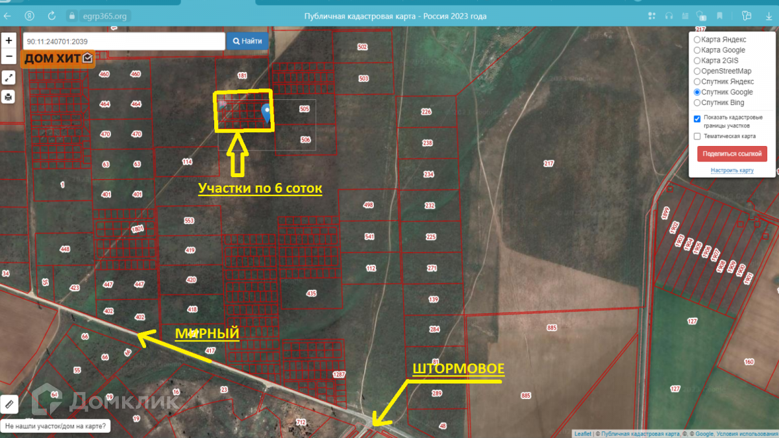Select parcel labeled 498
The image size is (779, 438).
point(369,205)
